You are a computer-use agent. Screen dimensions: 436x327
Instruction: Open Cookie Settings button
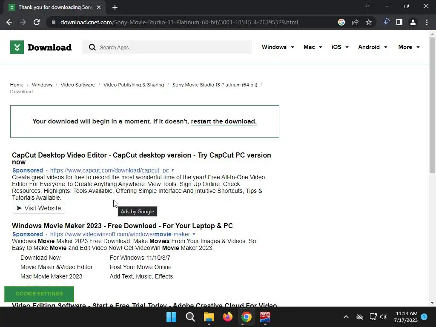[x=39, y=294]
